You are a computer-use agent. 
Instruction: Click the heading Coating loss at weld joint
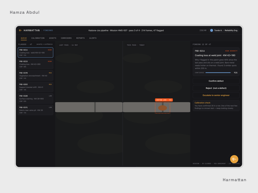coord(215,55)
